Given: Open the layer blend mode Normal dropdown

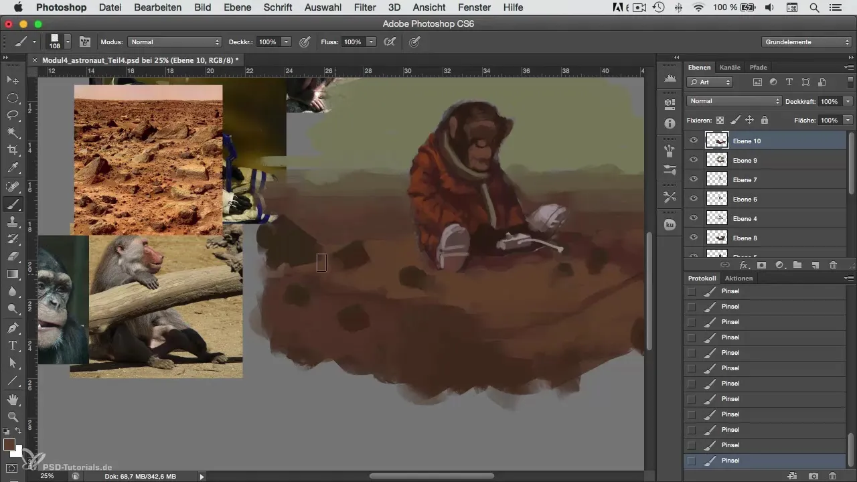Looking at the screenshot, I should [734, 101].
